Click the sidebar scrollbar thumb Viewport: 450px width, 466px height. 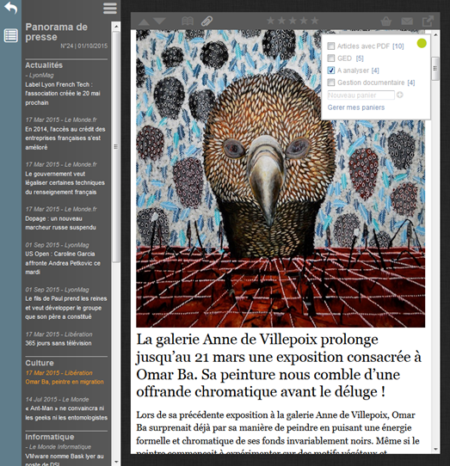[x=116, y=146]
